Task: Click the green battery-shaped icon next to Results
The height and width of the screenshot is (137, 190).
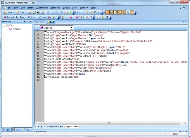Action: (x=53, y=17)
